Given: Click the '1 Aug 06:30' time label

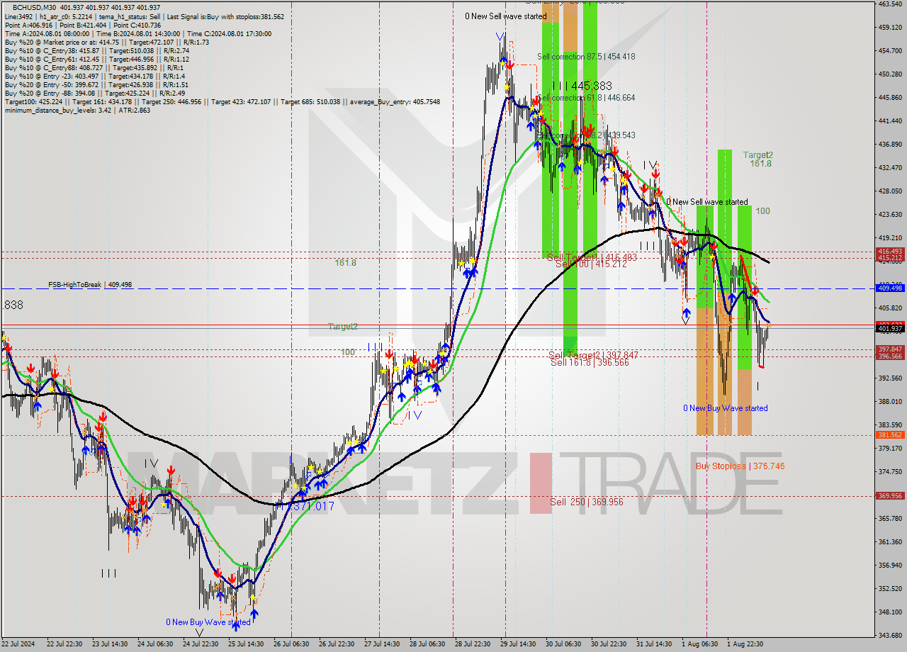Looking at the screenshot, I should [699, 644].
